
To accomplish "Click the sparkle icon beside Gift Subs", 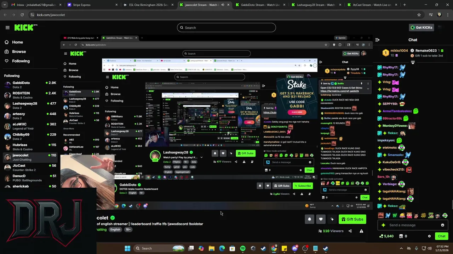I will click(332, 219).
